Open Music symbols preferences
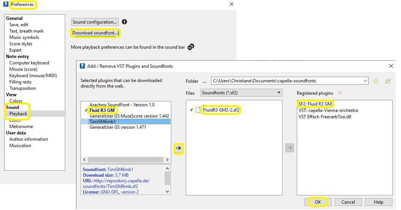This screenshot has width=401, height=210. click(24, 37)
